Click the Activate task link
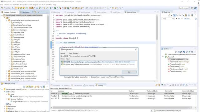 [x=187, y=19]
